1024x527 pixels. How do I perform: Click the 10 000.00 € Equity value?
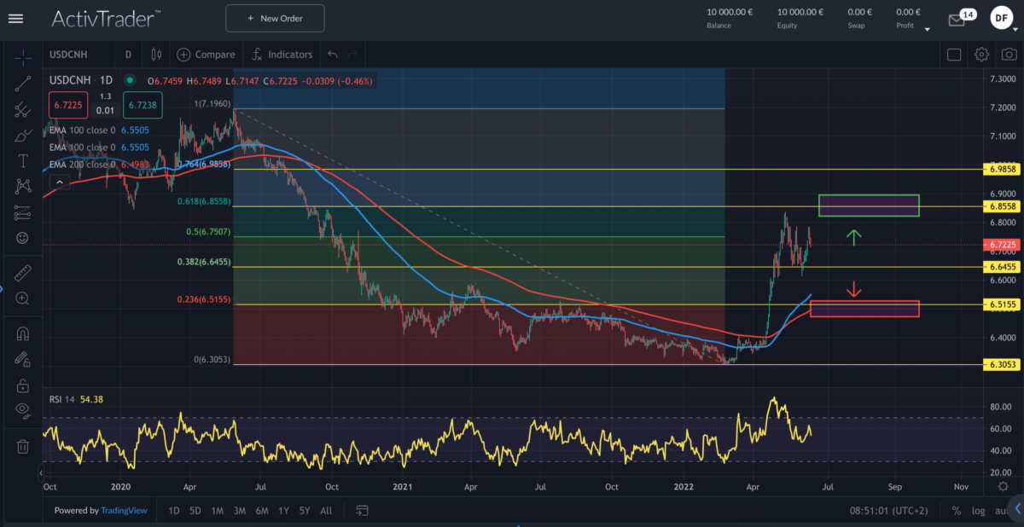point(800,12)
